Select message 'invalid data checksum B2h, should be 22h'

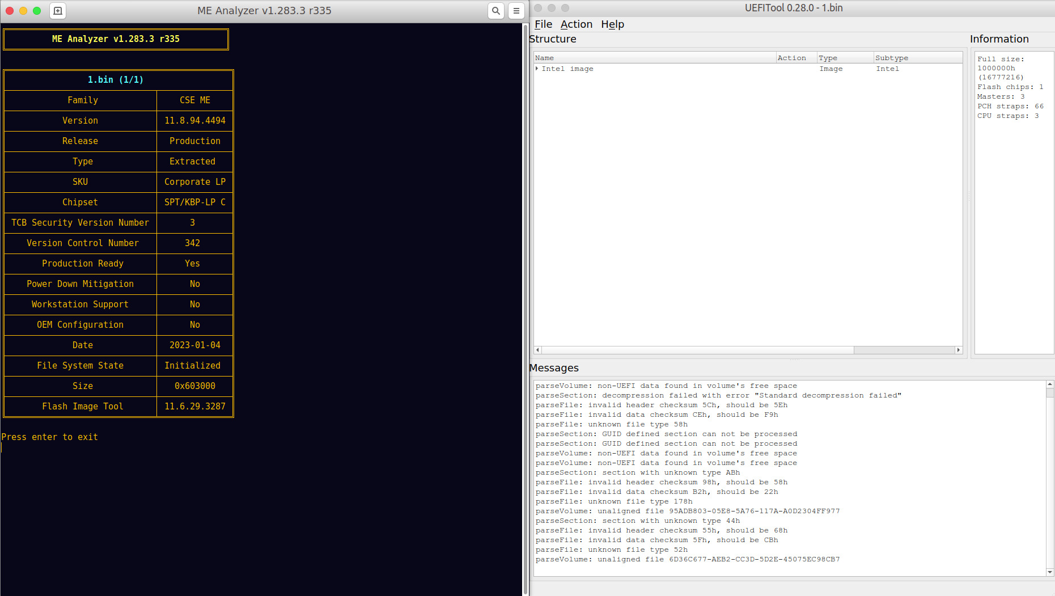[656, 492]
